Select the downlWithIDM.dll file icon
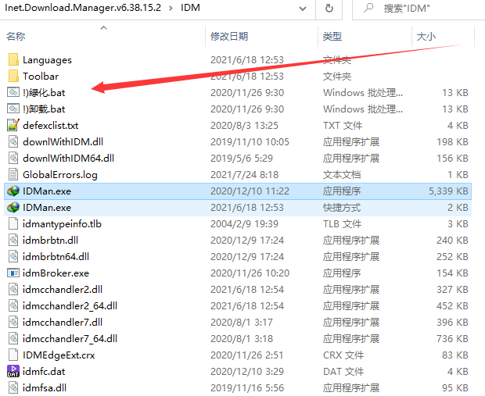Image resolution: width=485 pixels, height=396 pixels. click(13, 141)
